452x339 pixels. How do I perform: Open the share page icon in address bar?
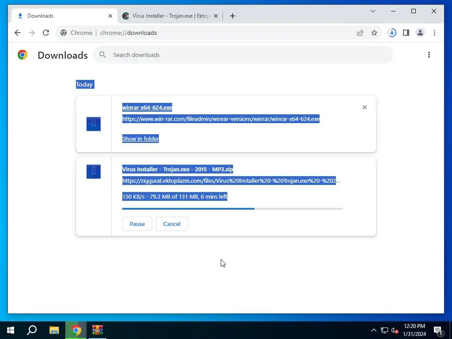click(x=360, y=33)
